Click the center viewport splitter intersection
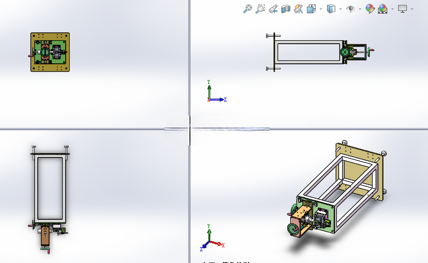 click(189, 129)
